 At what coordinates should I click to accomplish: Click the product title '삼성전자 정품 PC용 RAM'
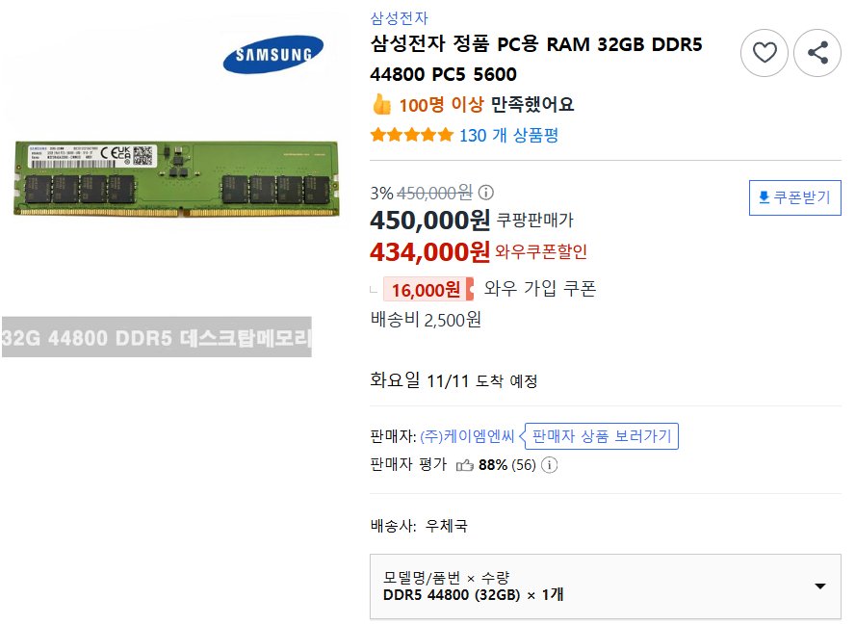[x=536, y=44]
